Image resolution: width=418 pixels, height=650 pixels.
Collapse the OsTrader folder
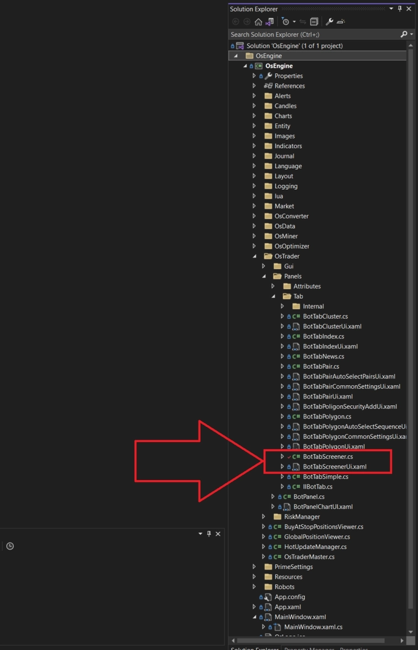pos(254,256)
